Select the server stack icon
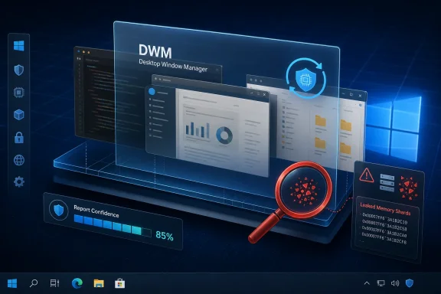Image resolution: width=441 pixels, height=294 pixels. pos(387,182)
